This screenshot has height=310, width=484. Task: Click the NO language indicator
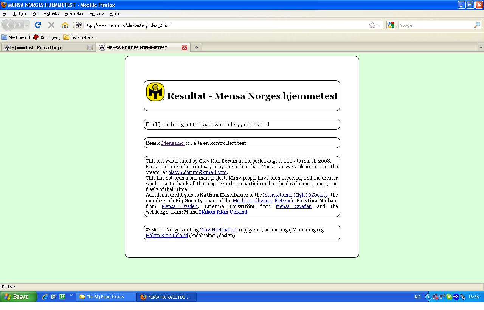click(x=417, y=297)
